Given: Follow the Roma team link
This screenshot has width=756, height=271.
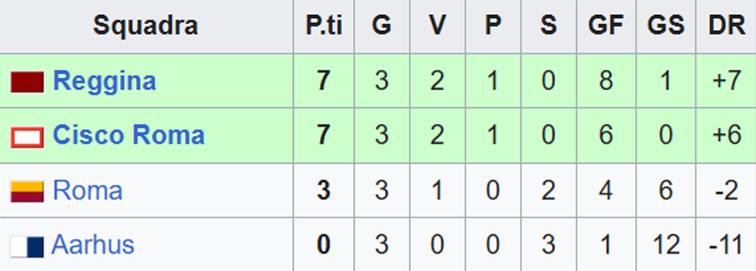Looking at the screenshot, I should (x=87, y=190).
